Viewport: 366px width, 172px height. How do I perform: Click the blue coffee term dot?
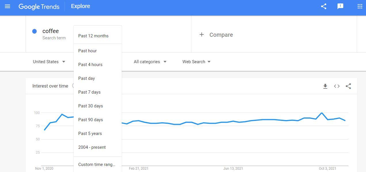coord(35,31)
